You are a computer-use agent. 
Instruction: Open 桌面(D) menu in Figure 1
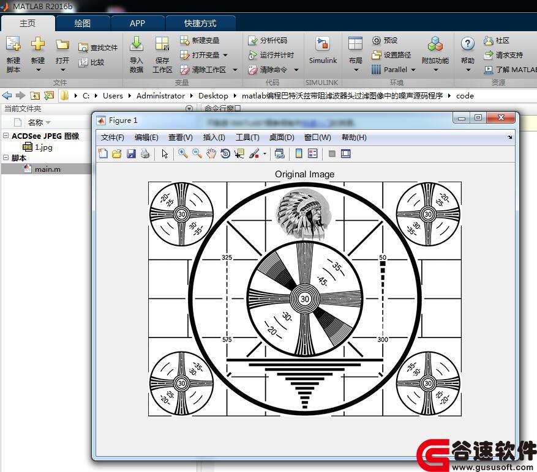click(x=282, y=137)
